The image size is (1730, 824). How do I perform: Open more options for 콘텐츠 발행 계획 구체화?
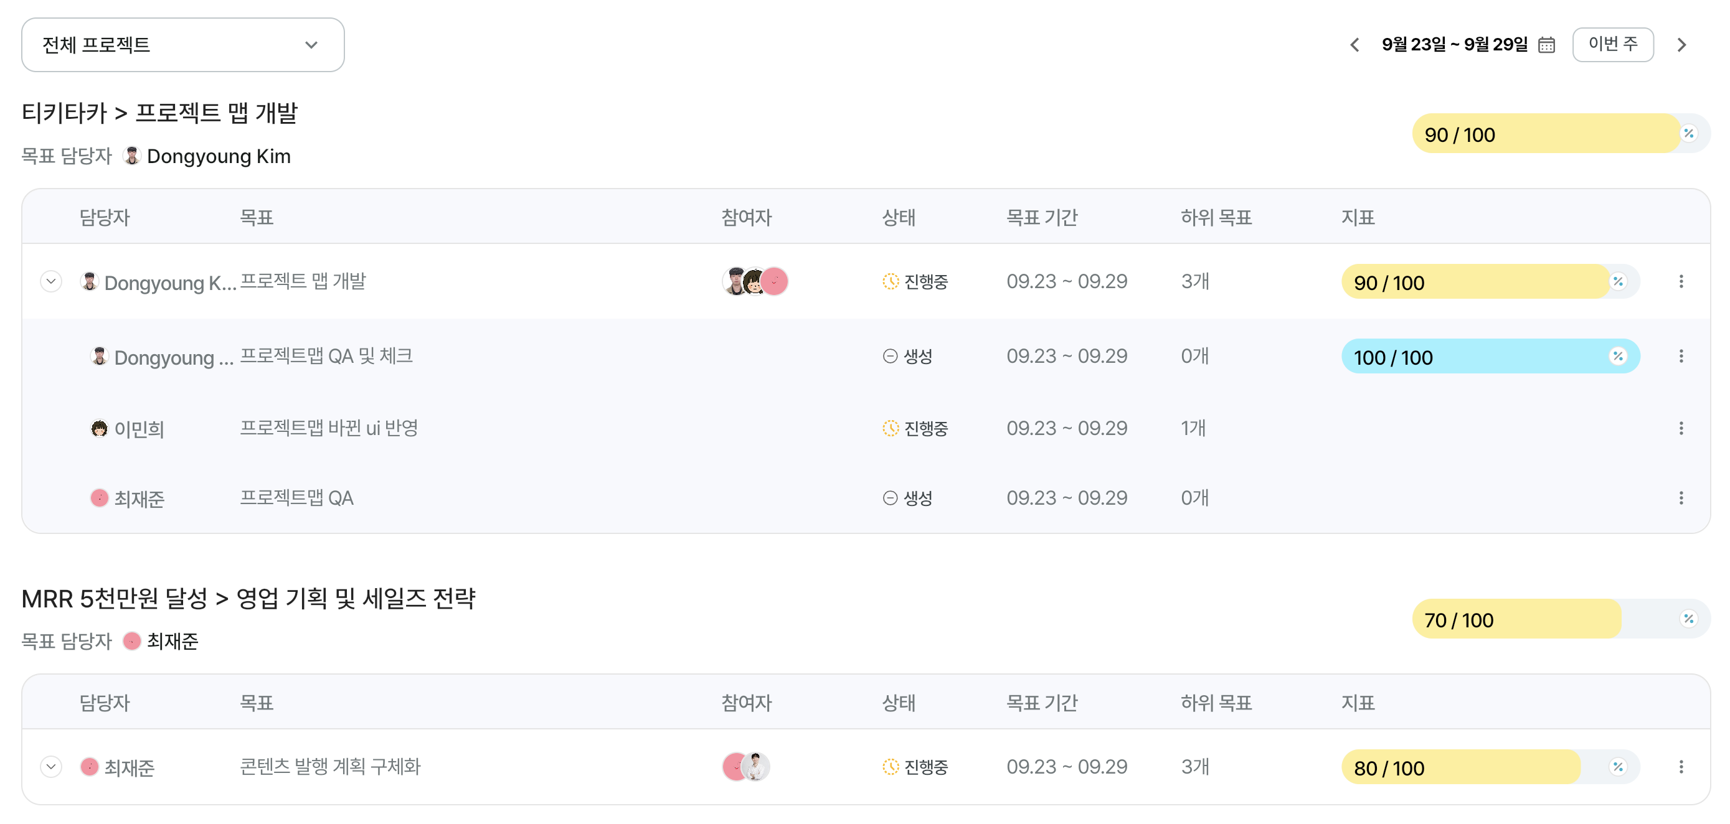1680,767
